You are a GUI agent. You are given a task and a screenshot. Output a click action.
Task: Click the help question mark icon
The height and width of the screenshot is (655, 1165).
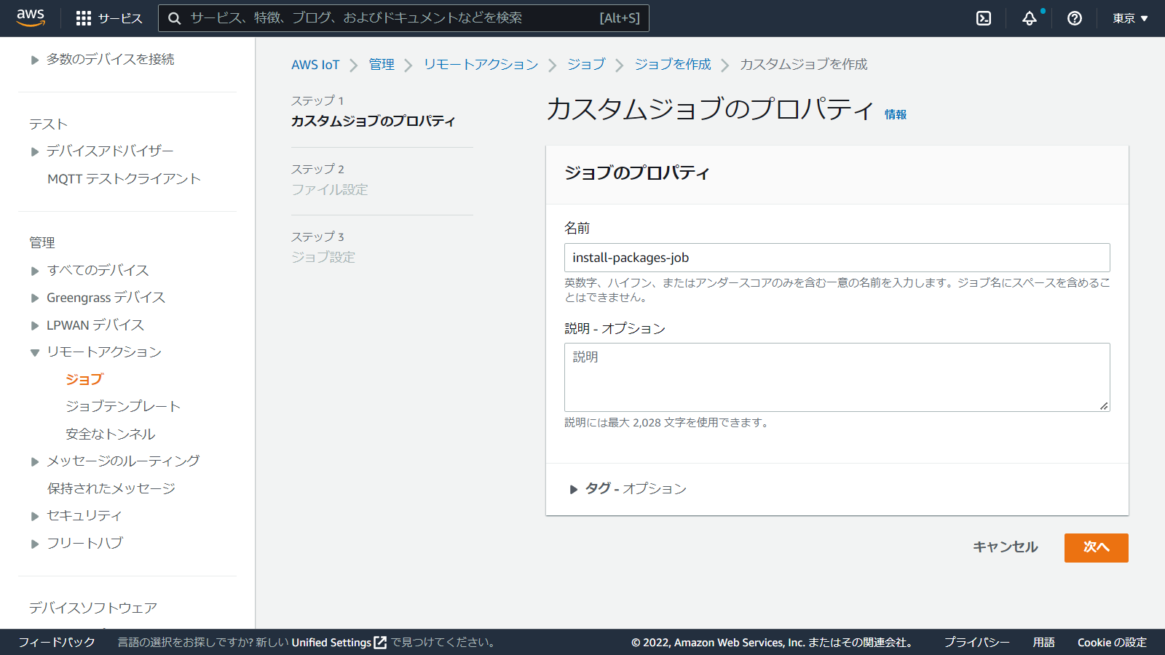(x=1074, y=18)
